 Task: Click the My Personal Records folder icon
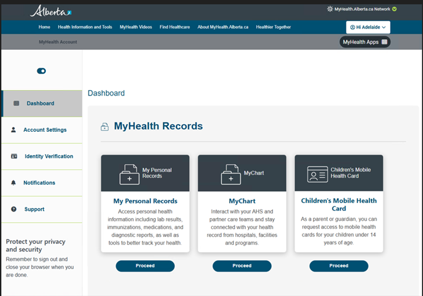click(x=130, y=174)
